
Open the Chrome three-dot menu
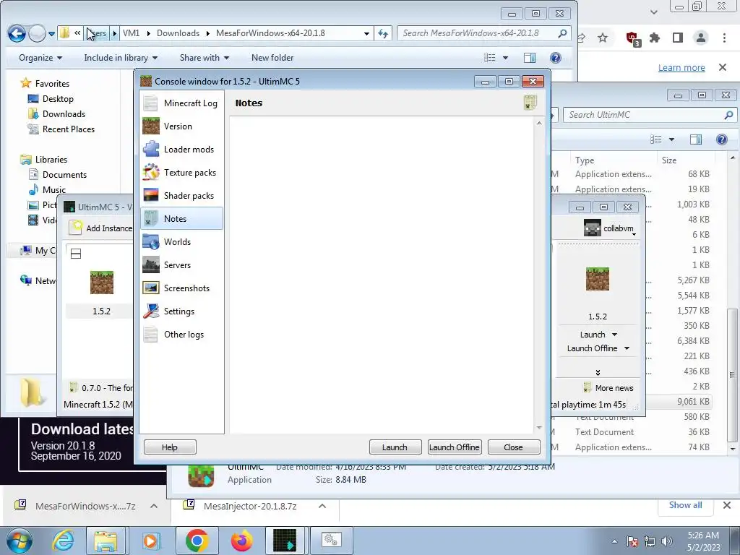tap(724, 38)
